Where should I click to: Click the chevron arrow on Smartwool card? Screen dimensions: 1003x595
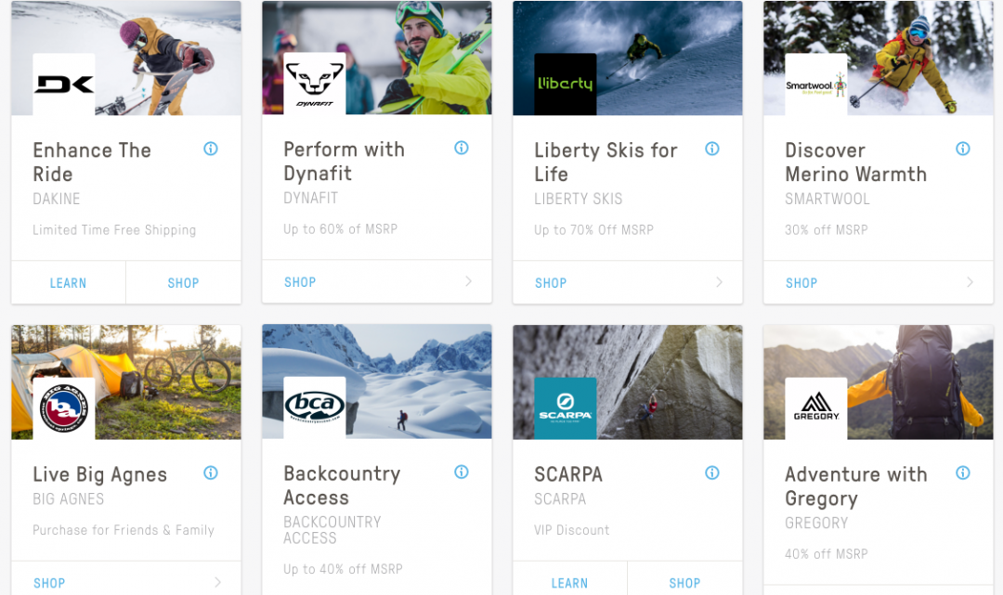(x=970, y=282)
